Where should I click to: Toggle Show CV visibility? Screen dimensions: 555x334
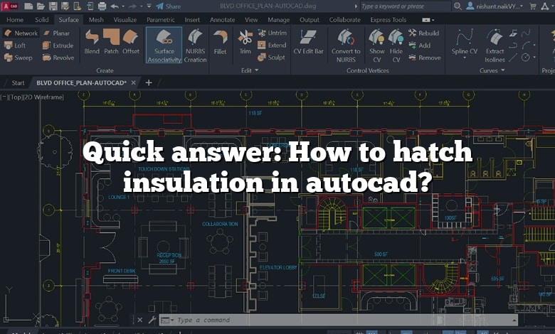[376, 44]
